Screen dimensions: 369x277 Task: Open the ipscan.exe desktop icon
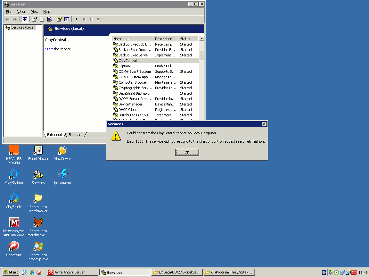point(62,177)
